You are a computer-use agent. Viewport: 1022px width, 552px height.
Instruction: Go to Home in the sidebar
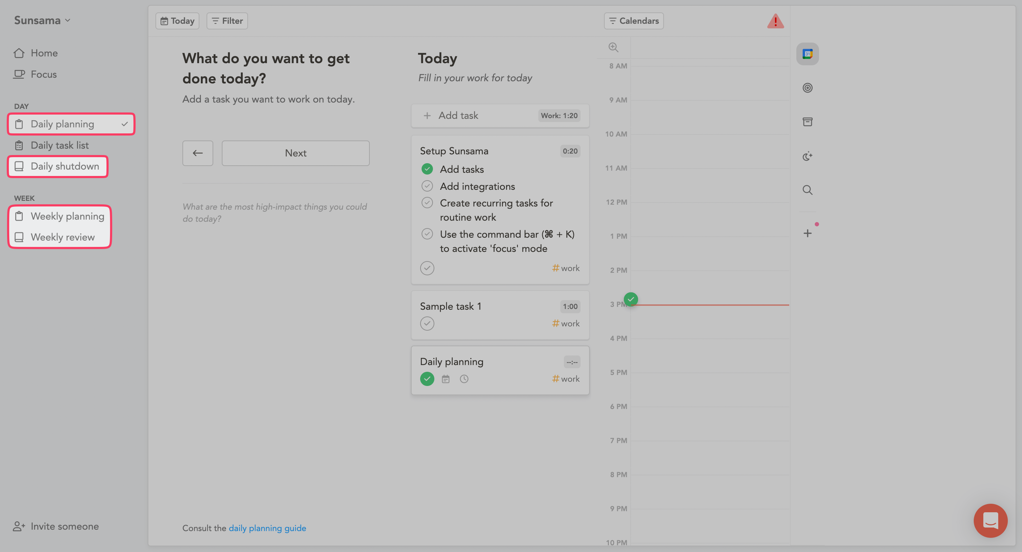pos(36,53)
